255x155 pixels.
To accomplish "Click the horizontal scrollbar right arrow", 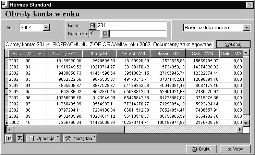I will [x=240, y=130].
